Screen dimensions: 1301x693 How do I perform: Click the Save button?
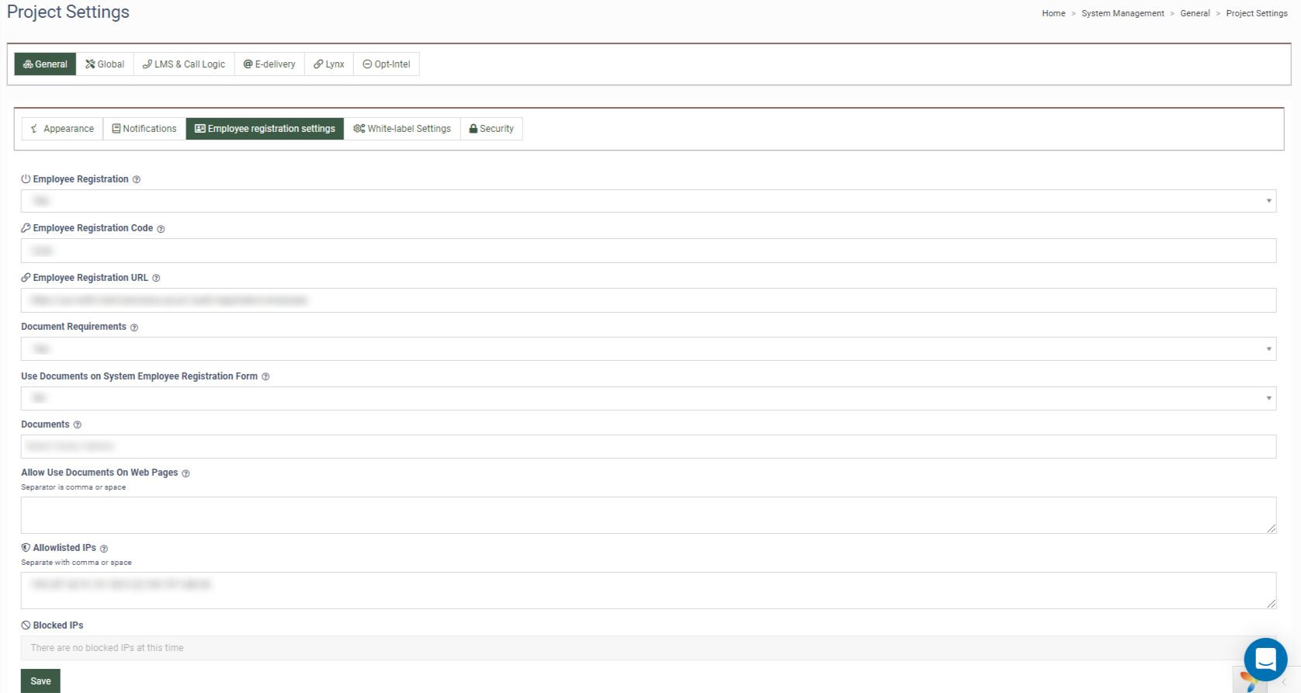tap(40, 681)
